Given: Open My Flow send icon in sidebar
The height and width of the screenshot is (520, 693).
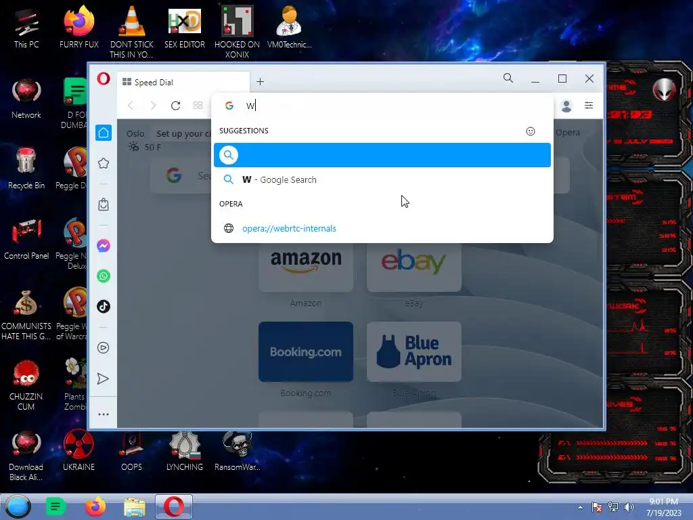Looking at the screenshot, I should pos(103,378).
